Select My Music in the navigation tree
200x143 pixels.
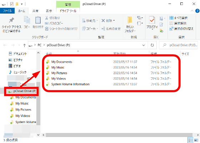(x=19, y=103)
